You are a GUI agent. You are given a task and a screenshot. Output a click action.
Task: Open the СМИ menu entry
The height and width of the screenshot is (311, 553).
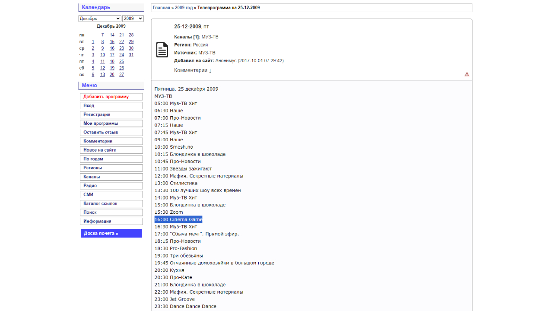[111, 194]
